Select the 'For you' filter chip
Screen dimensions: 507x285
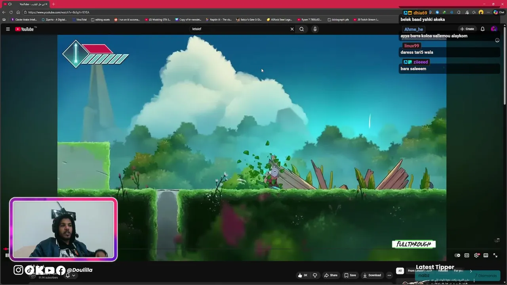tap(459, 271)
